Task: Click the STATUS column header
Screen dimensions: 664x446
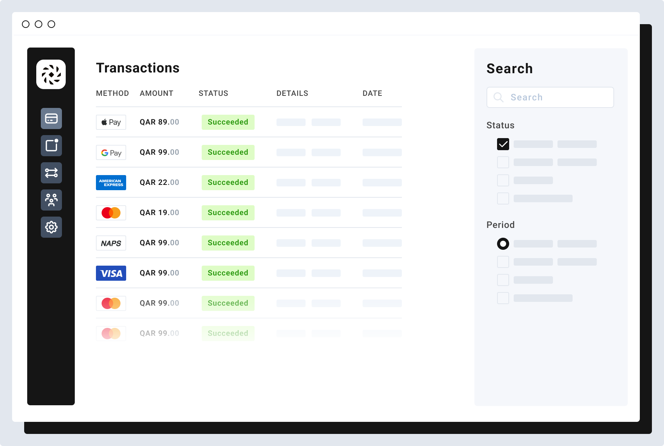Action: (x=213, y=93)
